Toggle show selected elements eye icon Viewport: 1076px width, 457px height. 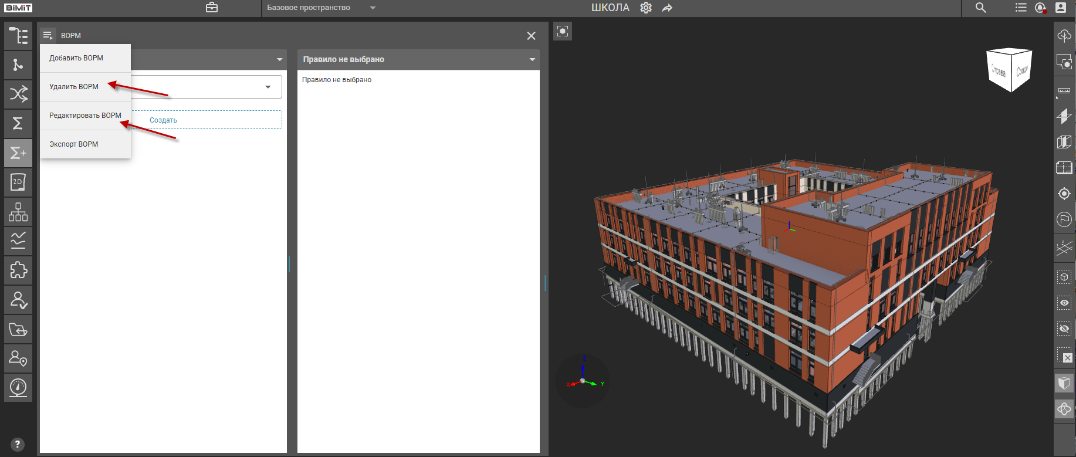(1064, 303)
